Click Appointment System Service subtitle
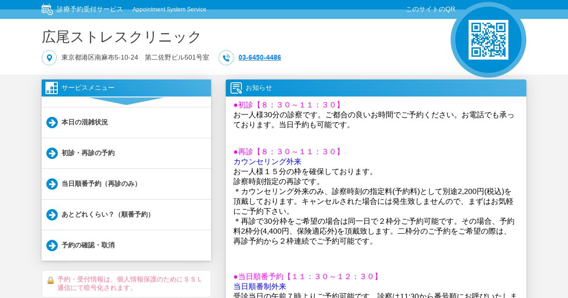Screen dimensions: 568x298 coord(169,9)
